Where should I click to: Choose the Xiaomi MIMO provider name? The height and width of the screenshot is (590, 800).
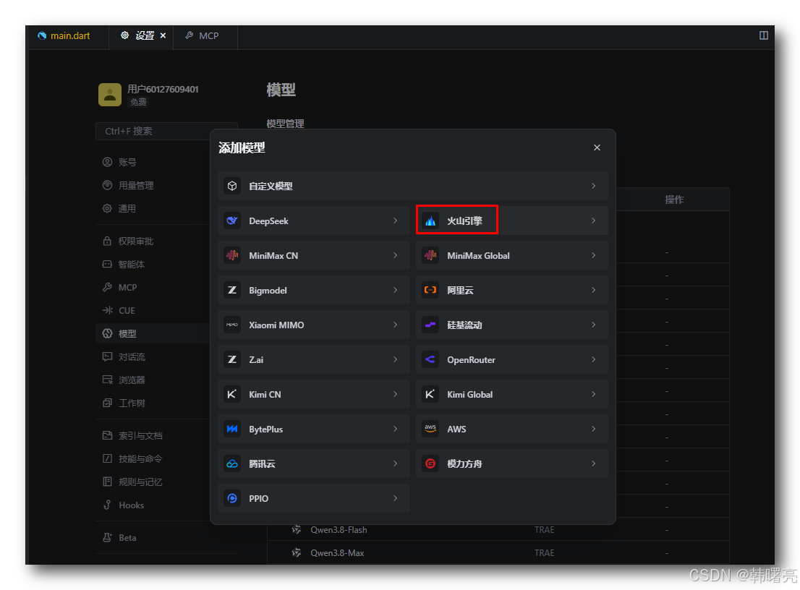pyautogui.click(x=276, y=325)
